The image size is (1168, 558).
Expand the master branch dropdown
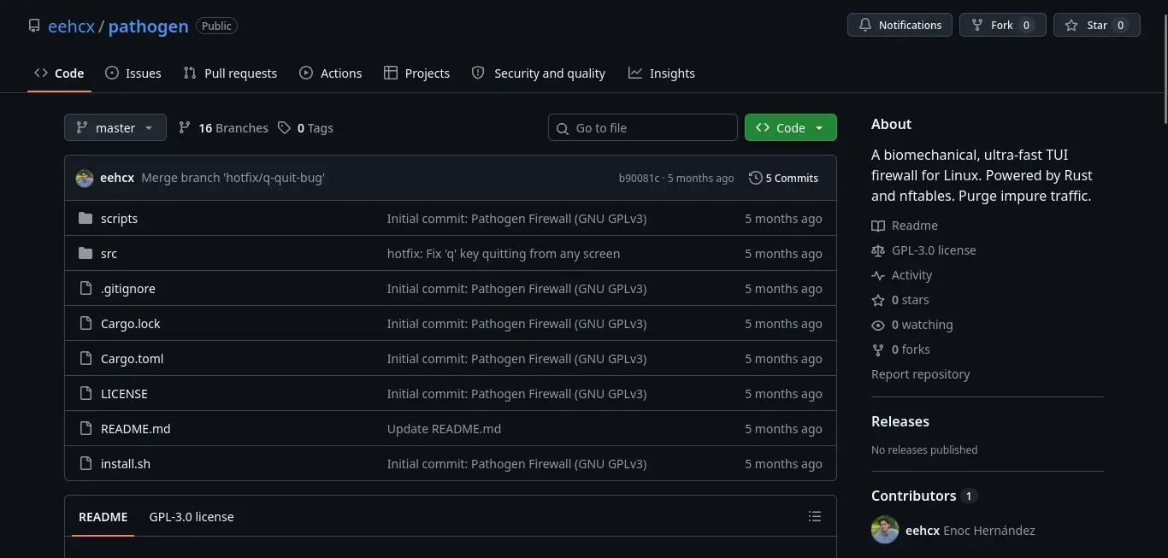115,127
